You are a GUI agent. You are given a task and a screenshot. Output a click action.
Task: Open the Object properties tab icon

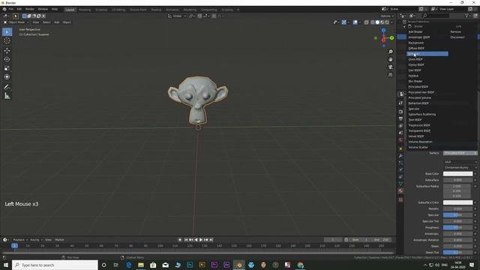[400, 148]
